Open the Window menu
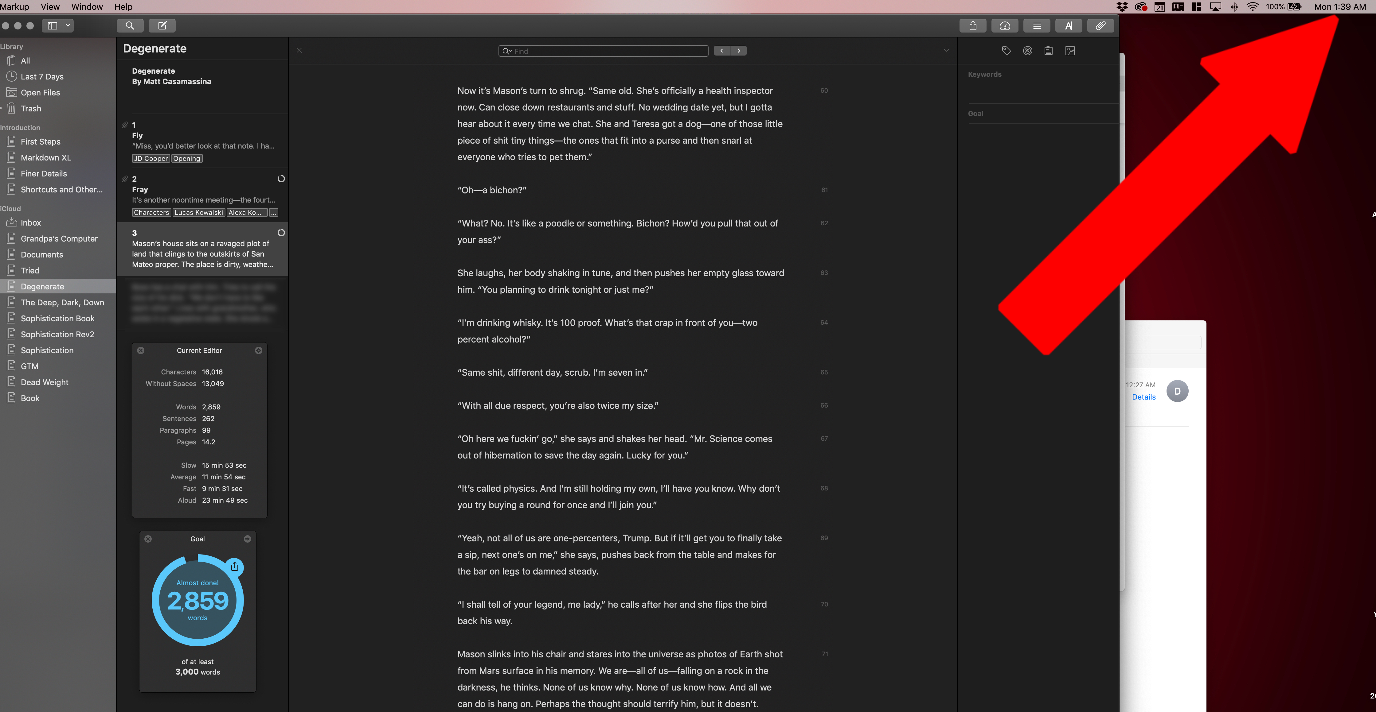The height and width of the screenshot is (712, 1376). tap(87, 7)
